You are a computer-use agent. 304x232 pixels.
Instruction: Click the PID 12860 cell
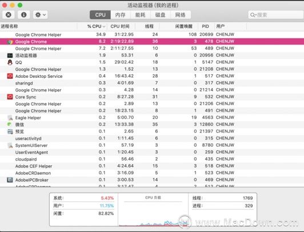coord(206,124)
